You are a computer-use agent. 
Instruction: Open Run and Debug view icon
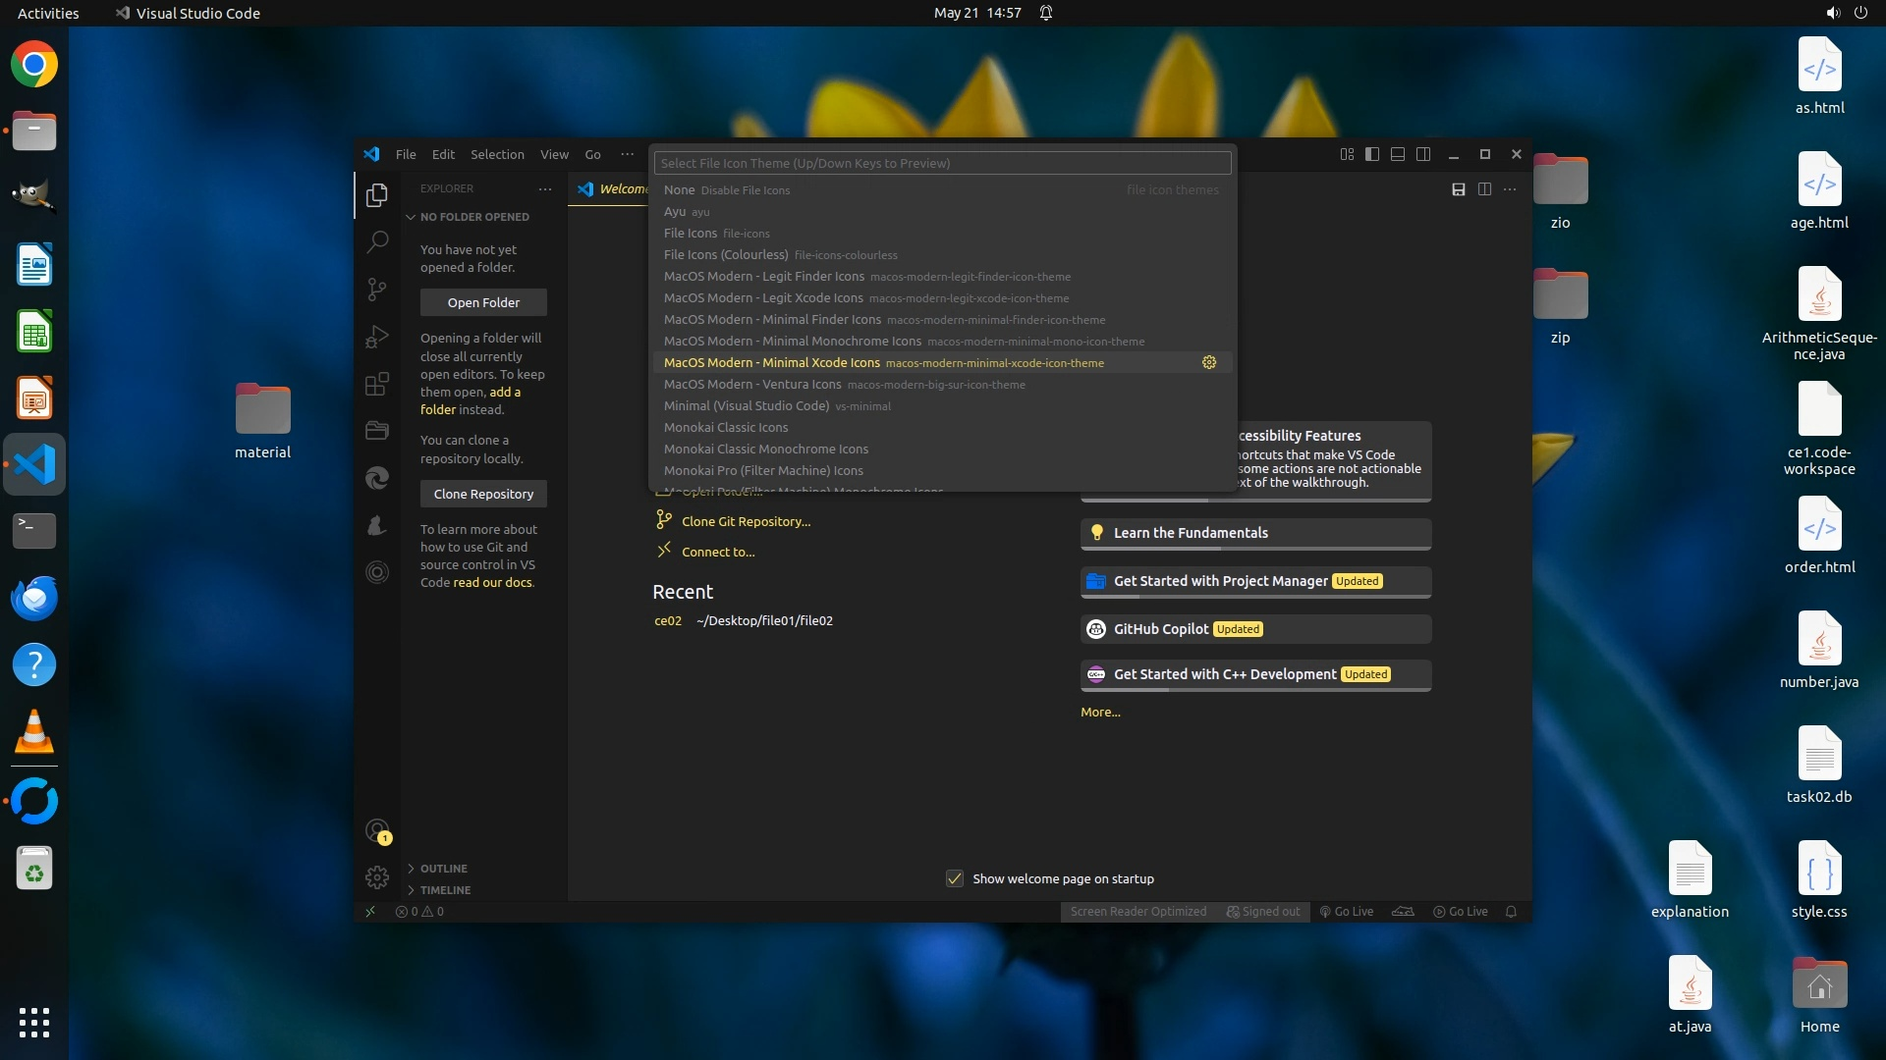377,337
